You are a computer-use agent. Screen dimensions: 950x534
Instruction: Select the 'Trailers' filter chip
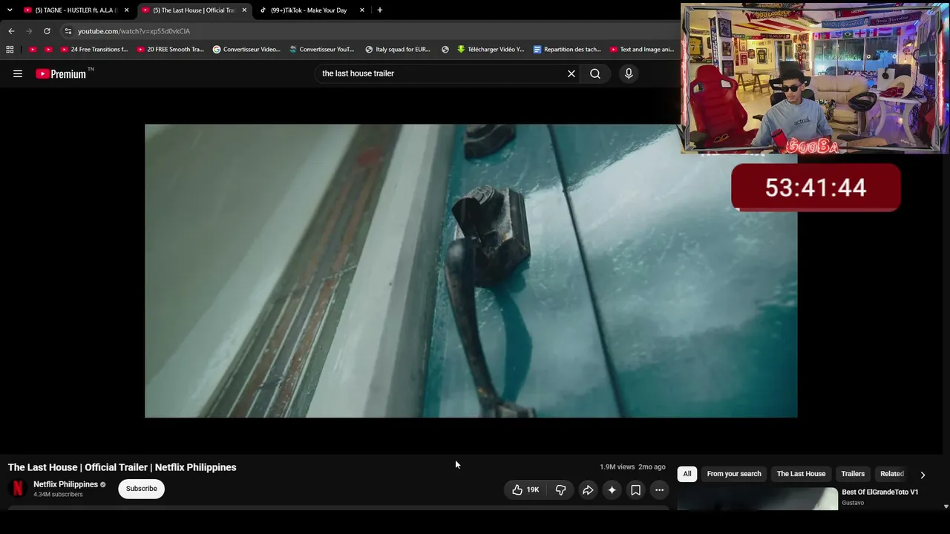pos(853,474)
